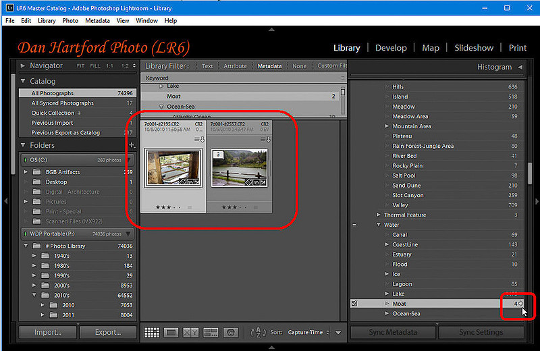This screenshot has width=540, height=351.
Task: Click metadata icon on second thumbnail header
Action: tap(265, 139)
